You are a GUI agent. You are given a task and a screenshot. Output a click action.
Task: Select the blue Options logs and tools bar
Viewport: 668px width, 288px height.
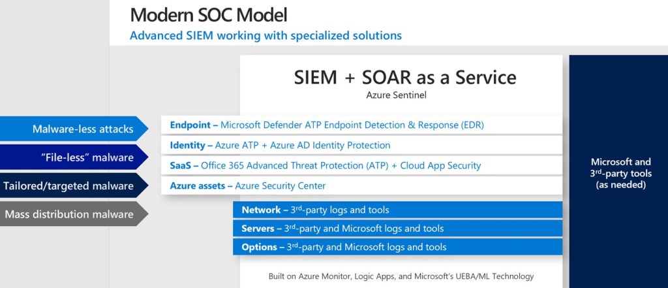pyautogui.click(x=397, y=247)
